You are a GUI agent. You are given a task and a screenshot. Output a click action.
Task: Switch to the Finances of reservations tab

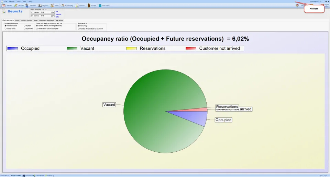coord(46,21)
